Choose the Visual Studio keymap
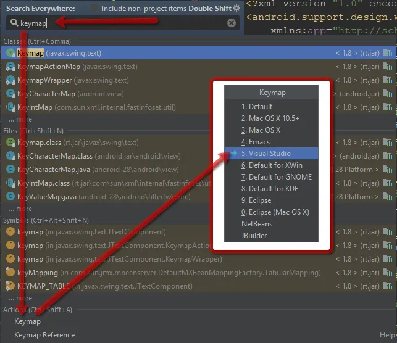 (x=271, y=154)
